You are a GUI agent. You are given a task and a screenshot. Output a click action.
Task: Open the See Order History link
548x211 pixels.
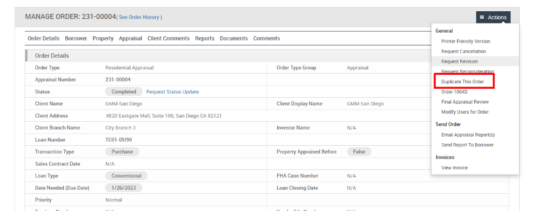click(139, 17)
